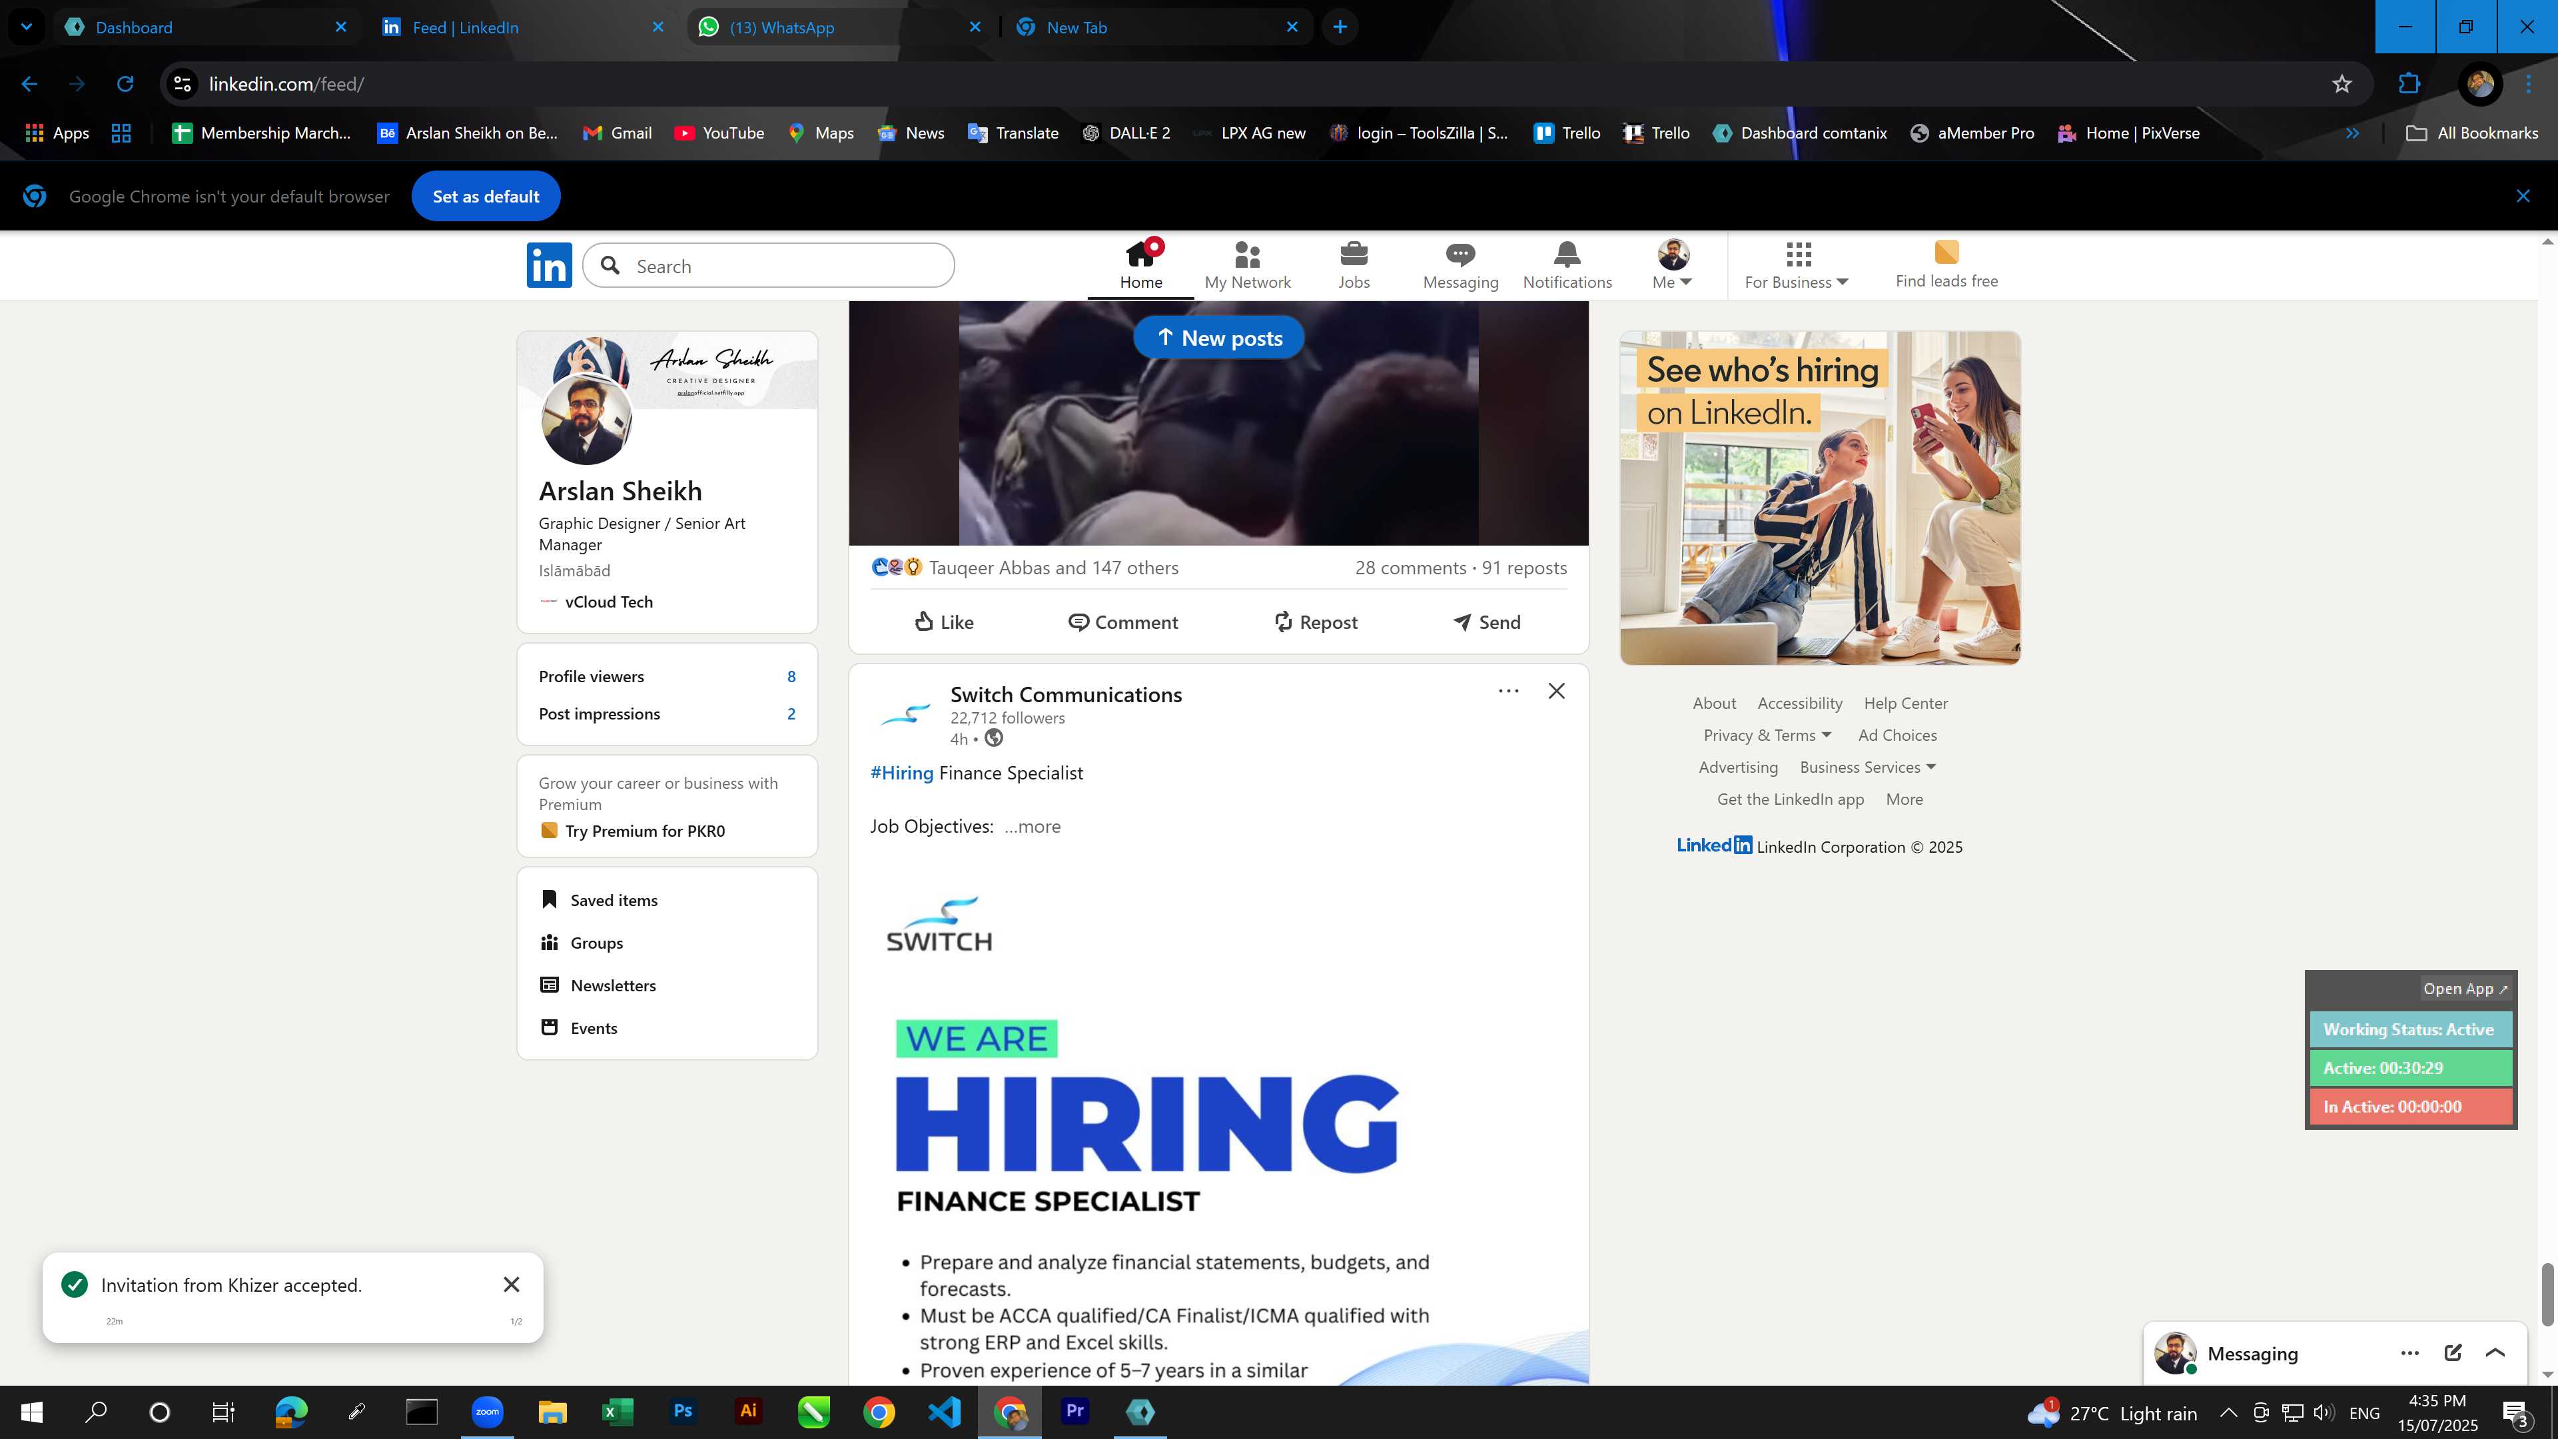Open Messaging in the top navigation
Screen dimensions: 2558x1439
tap(1460, 265)
